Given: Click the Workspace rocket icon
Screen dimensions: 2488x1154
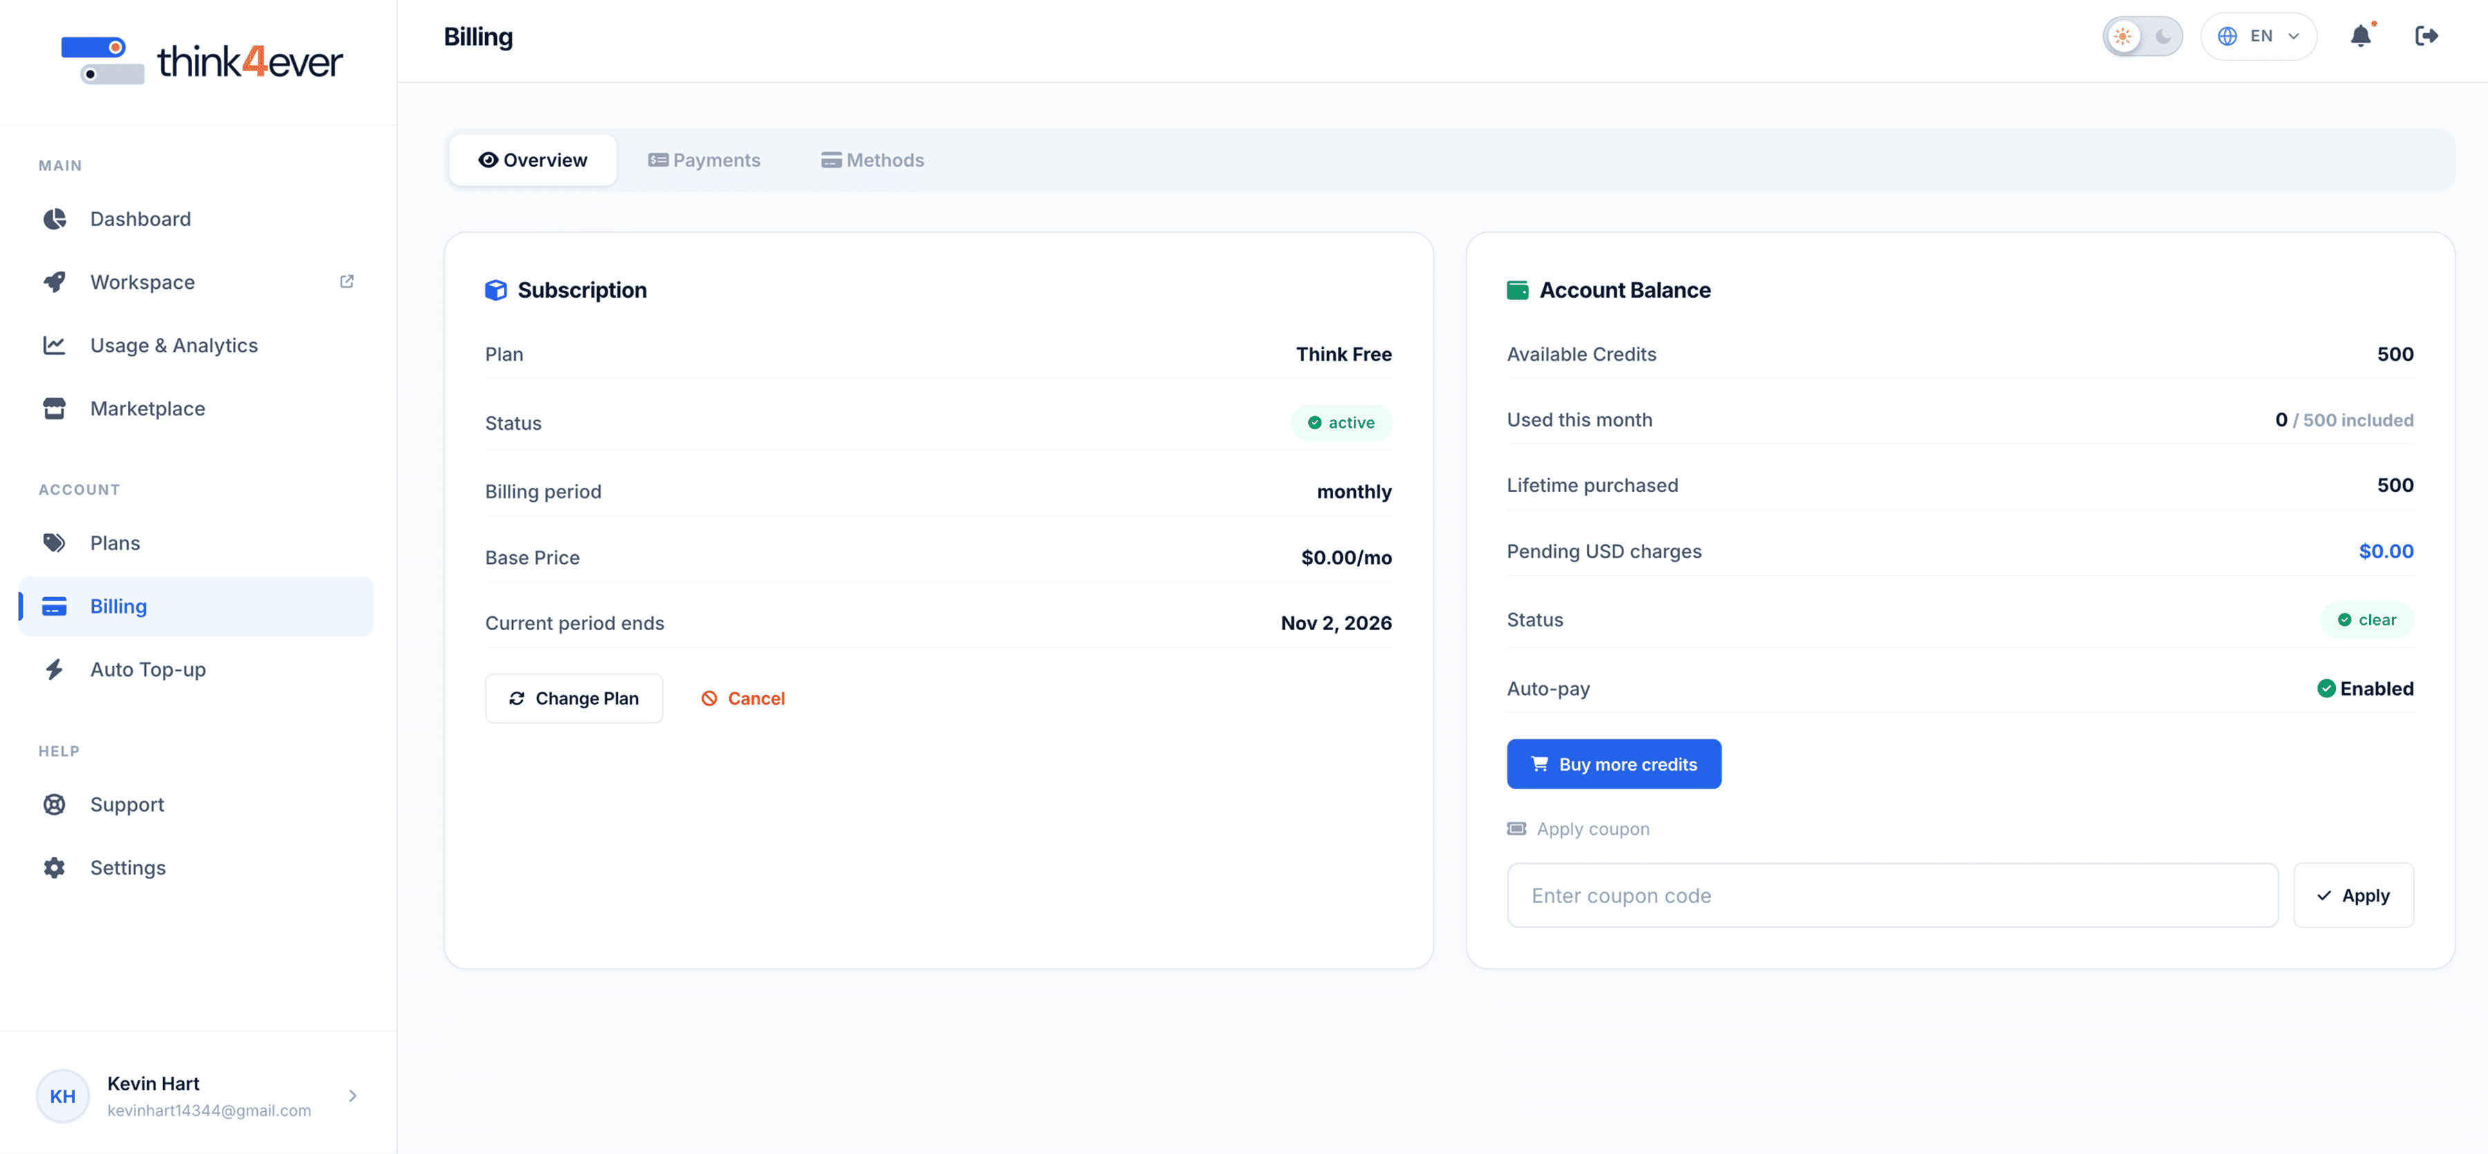Looking at the screenshot, I should click(54, 282).
